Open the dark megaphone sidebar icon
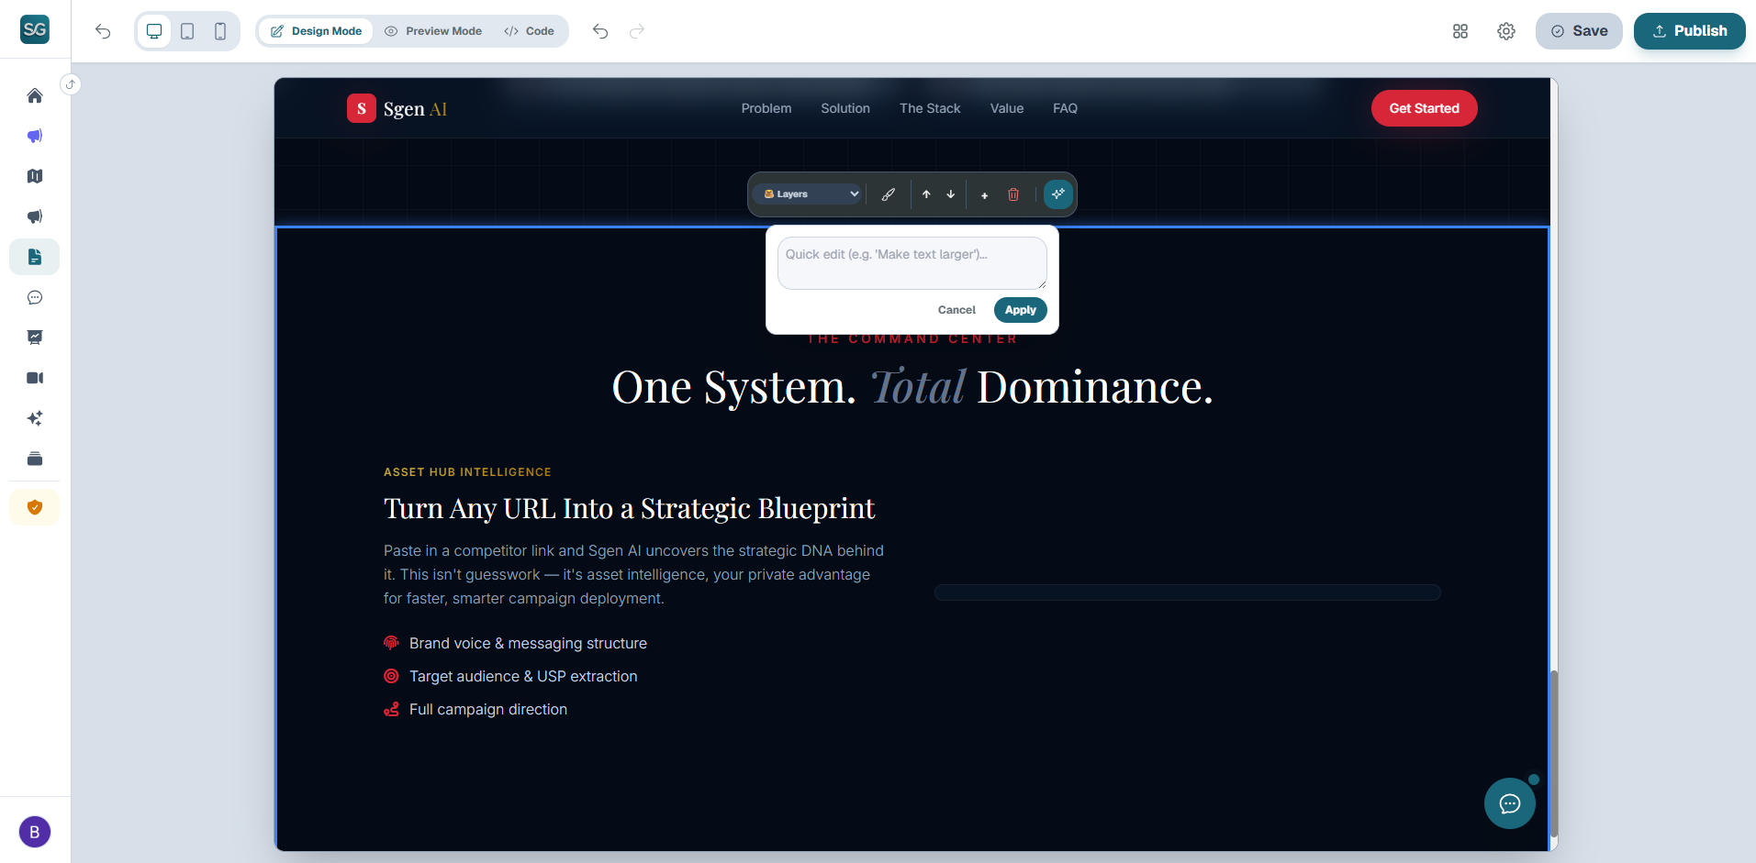The width and height of the screenshot is (1756, 863). click(x=35, y=216)
